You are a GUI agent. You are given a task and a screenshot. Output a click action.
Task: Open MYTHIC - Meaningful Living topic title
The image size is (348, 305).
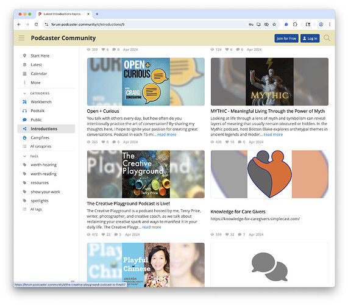coord(268,111)
